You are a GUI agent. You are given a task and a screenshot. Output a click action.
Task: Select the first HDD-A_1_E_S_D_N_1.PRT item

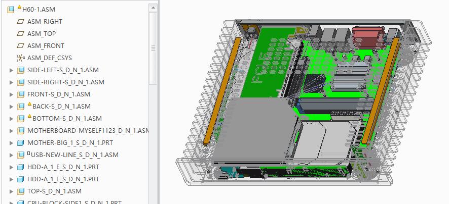point(63,167)
